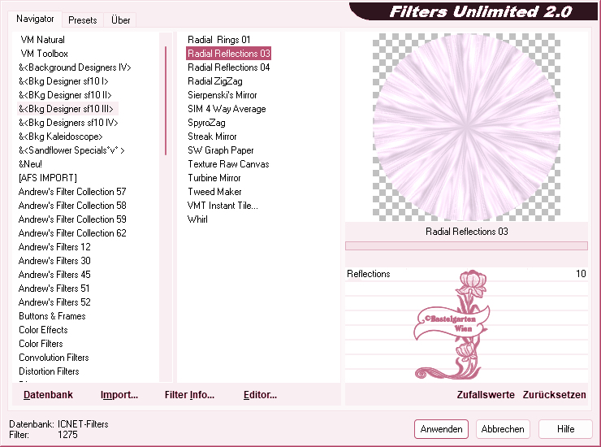Screen dimensions: 601x447
Task: Pick Andrew's Filter Collection 57
Action: click(x=72, y=192)
